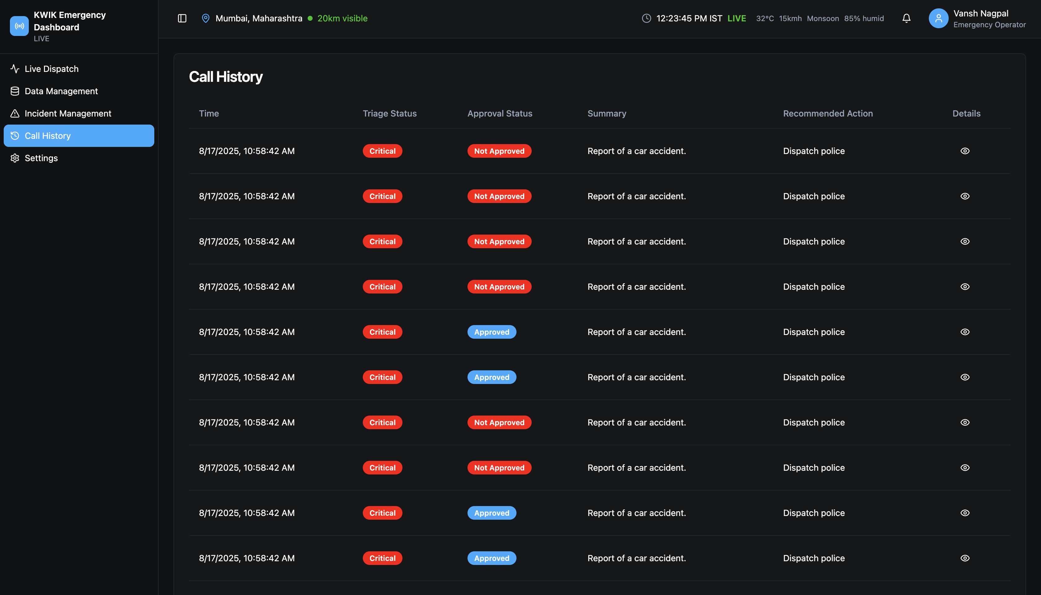Click Critical badge in second row

tap(382, 196)
